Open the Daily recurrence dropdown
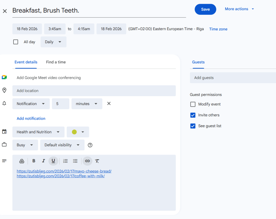This screenshot has width=276, height=219. click(53, 42)
